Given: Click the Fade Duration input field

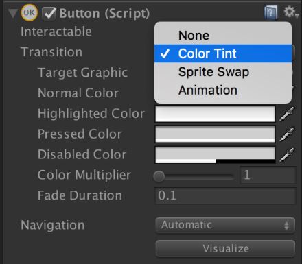Looking at the screenshot, I should [225, 195].
